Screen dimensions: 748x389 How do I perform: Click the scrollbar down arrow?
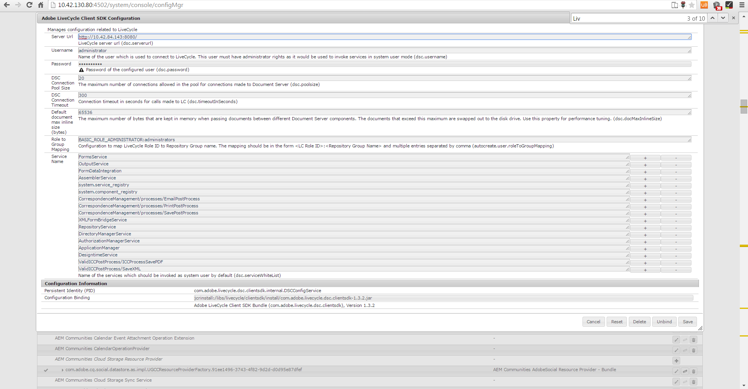coord(744,386)
